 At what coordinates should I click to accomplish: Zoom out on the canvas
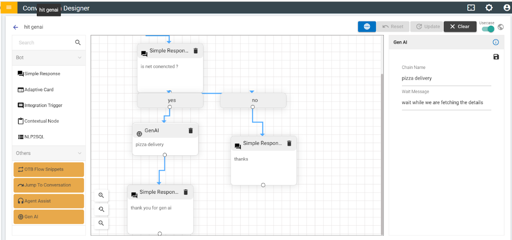[x=101, y=223]
